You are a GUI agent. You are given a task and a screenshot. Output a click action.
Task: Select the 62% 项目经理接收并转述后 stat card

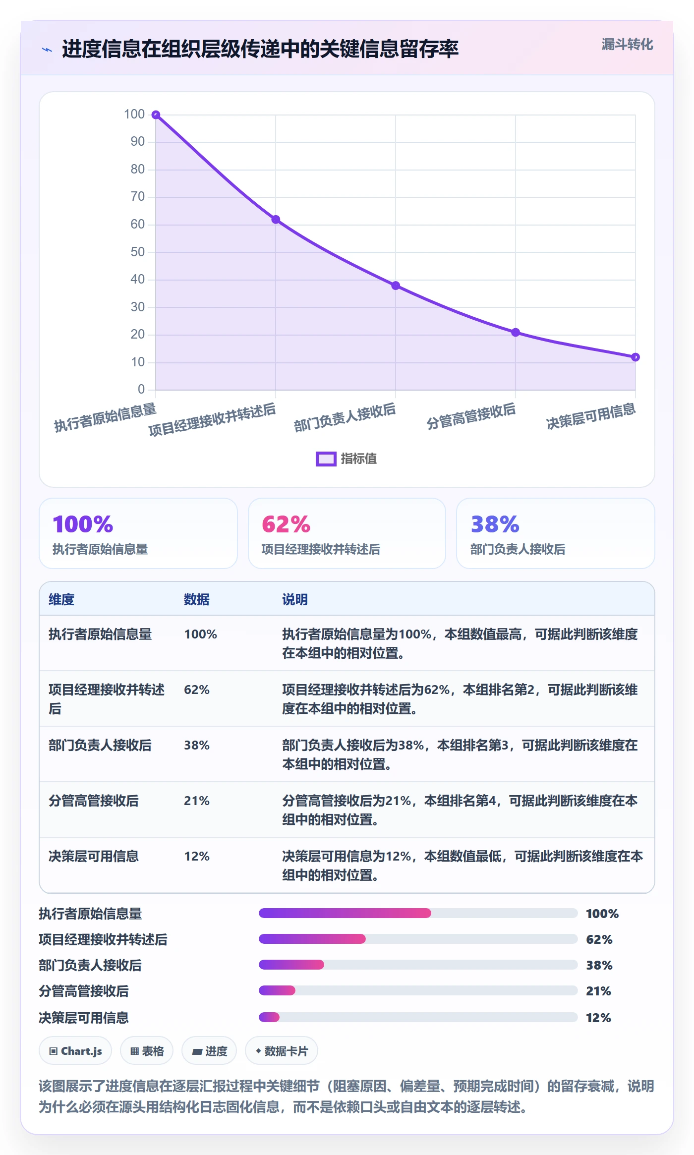(347, 533)
